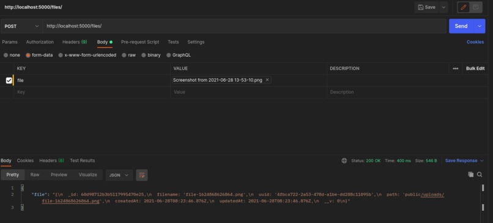Click the request URL input field
The width and height of the screenshot is (493, 223).
244,26
